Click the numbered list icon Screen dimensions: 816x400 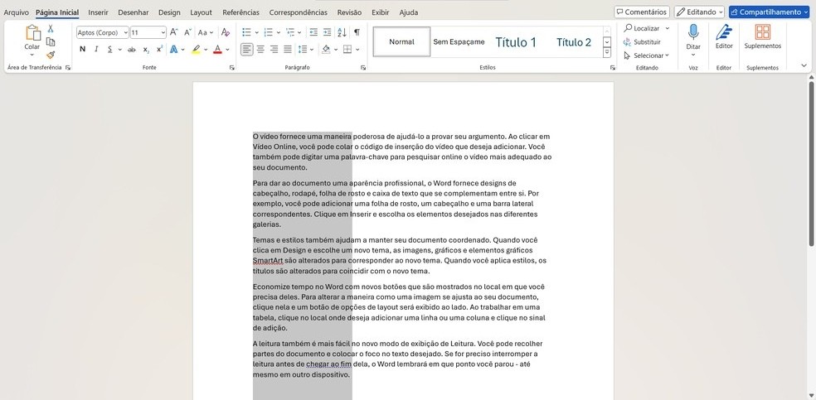point(269,32)
